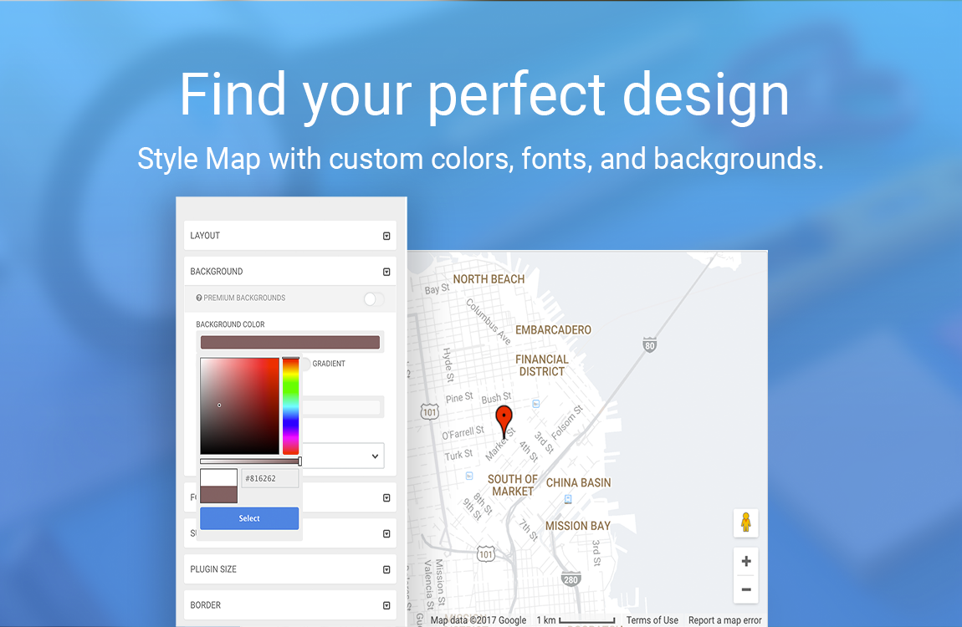Click the Hyde St street label
The height and width of the screenshot is (627, 962).
pyautogui.click(x=448, y=365)
